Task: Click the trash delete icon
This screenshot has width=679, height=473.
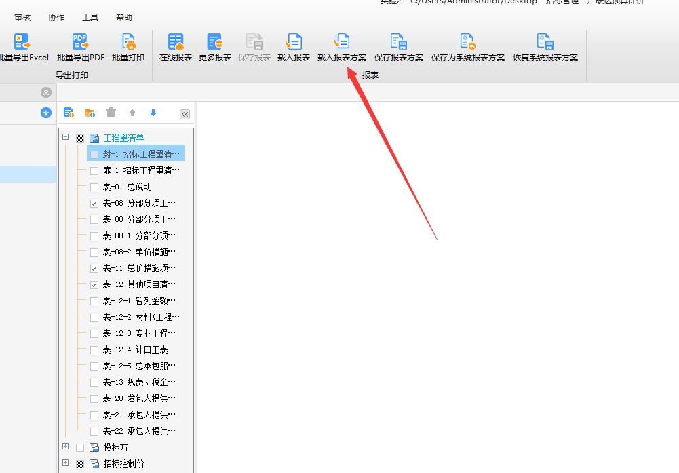Action: point(111,113)
